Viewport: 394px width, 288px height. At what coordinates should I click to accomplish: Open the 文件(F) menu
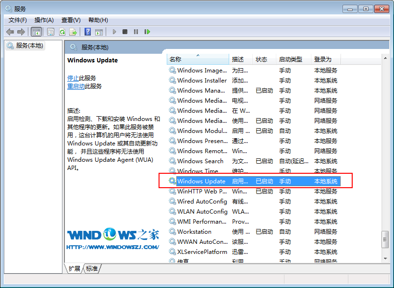(x=18, y=20)
